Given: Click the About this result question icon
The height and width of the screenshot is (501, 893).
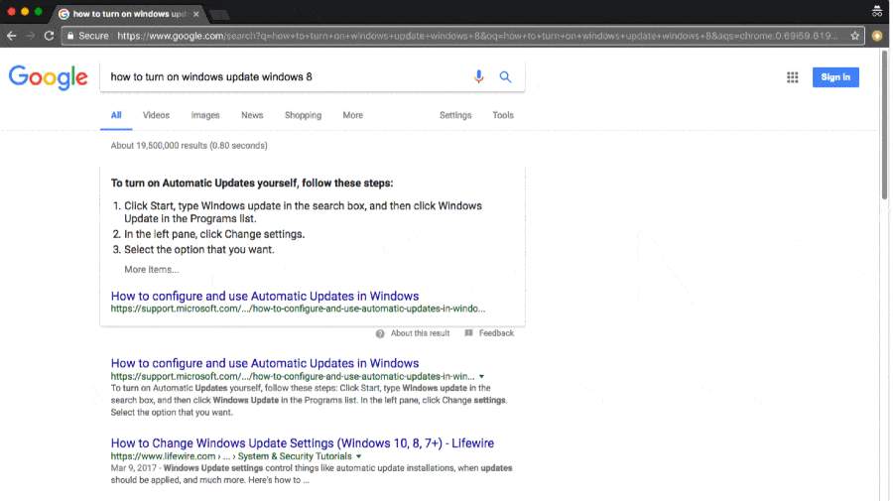Looking at the screenshot, I should (x=380, y=333).
